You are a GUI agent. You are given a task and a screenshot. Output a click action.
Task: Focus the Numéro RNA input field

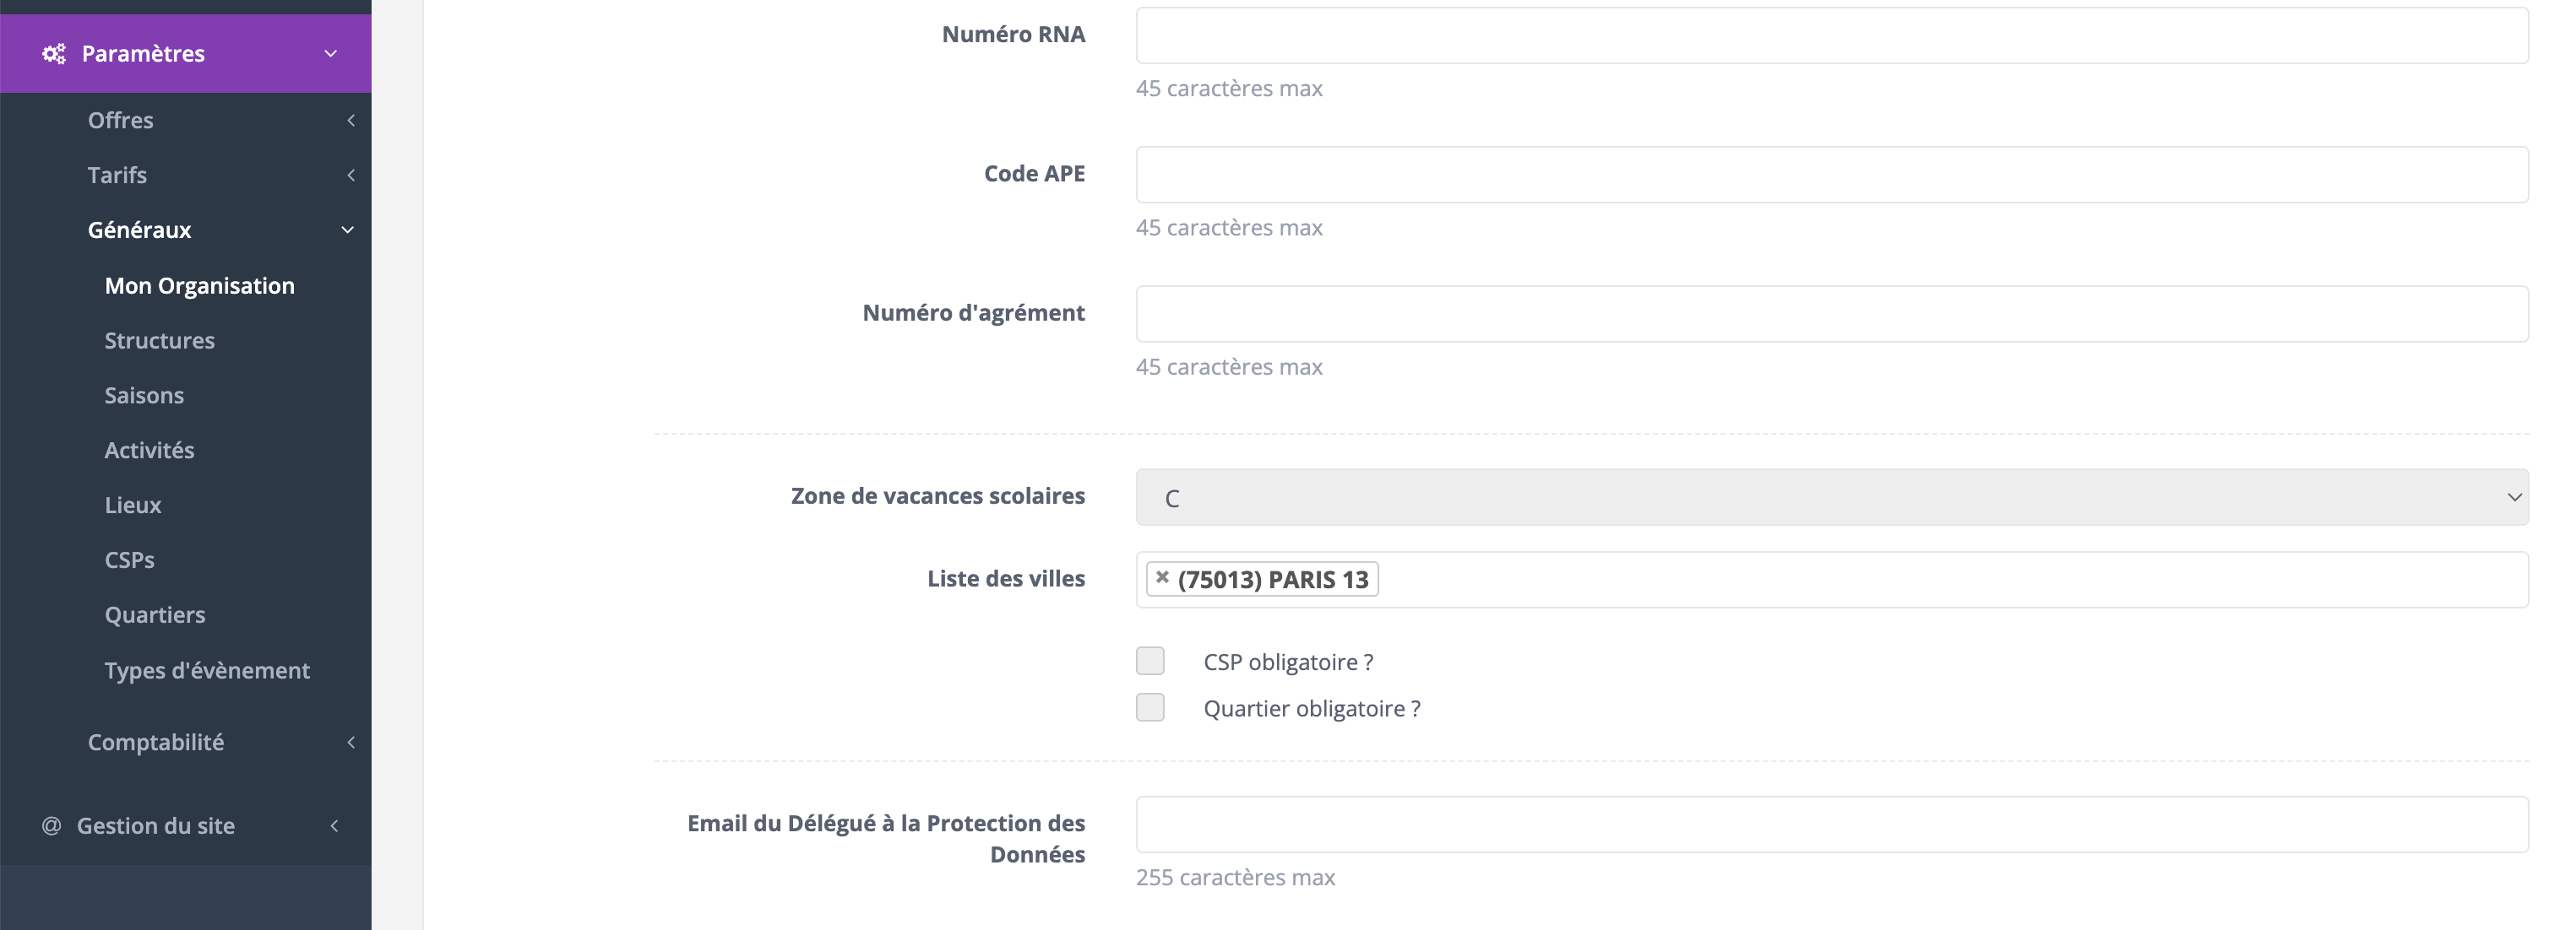[1832, 35]
